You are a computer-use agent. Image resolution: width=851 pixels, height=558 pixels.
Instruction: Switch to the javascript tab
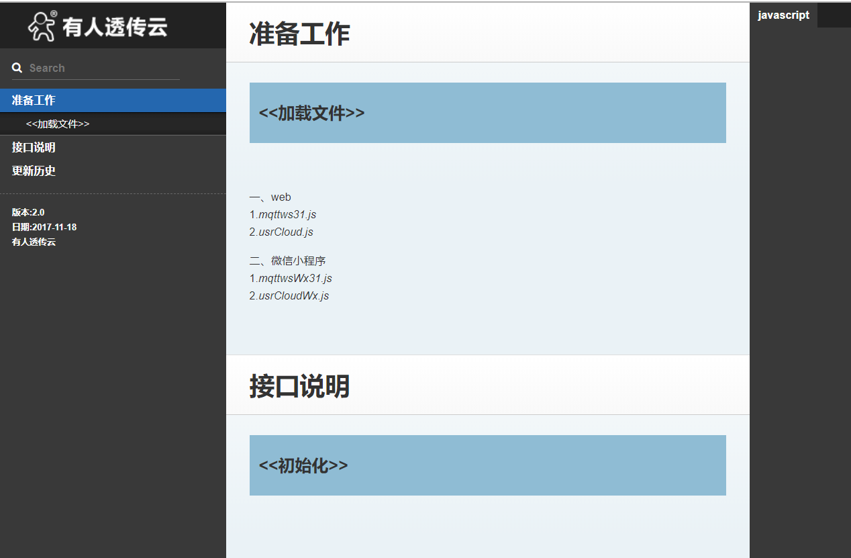coord(784,15)
